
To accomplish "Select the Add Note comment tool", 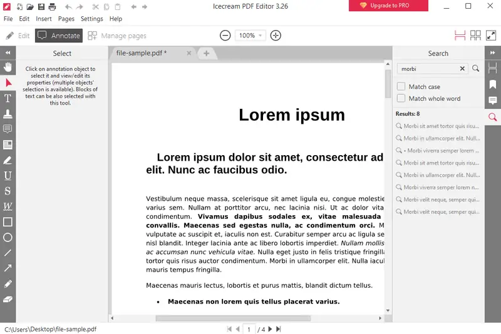I will pos(8,129).
